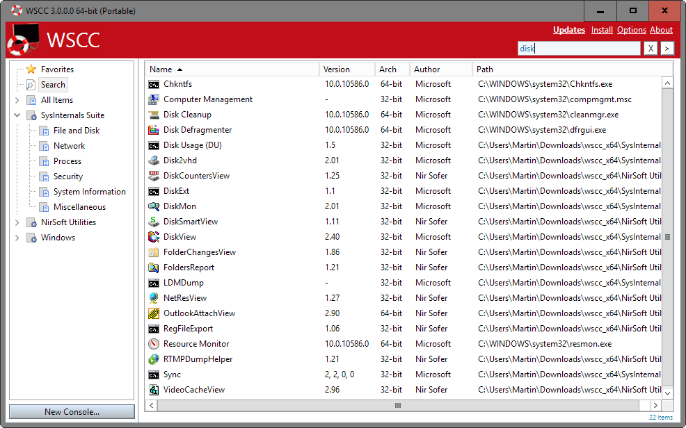Click the NetResView icon
This screenshot has height=428, width=686.
click(154, 298)
